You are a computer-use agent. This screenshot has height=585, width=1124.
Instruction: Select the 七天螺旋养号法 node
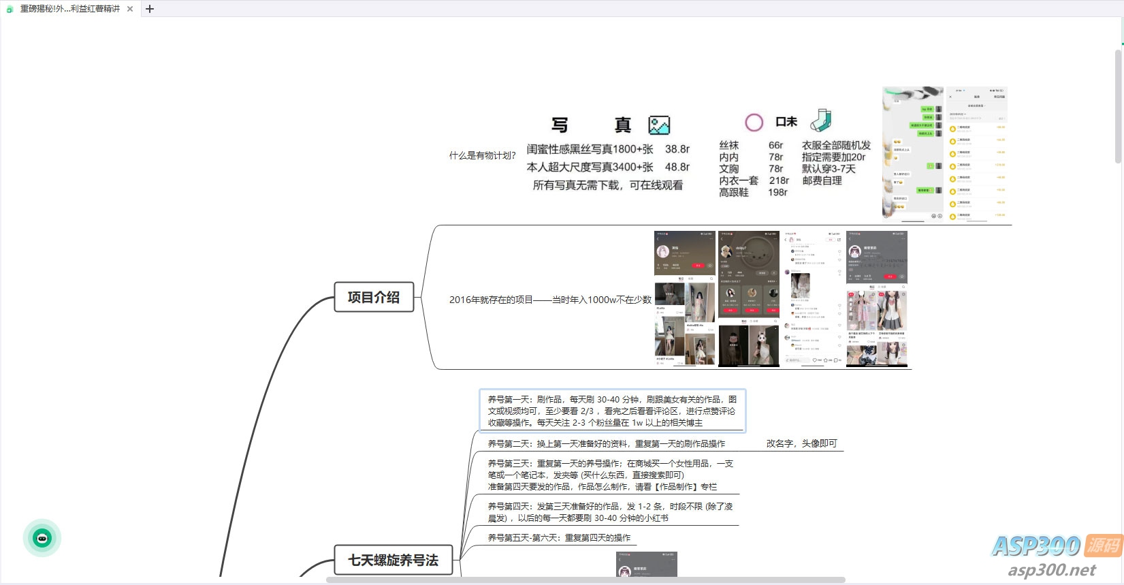click(393, 560)
